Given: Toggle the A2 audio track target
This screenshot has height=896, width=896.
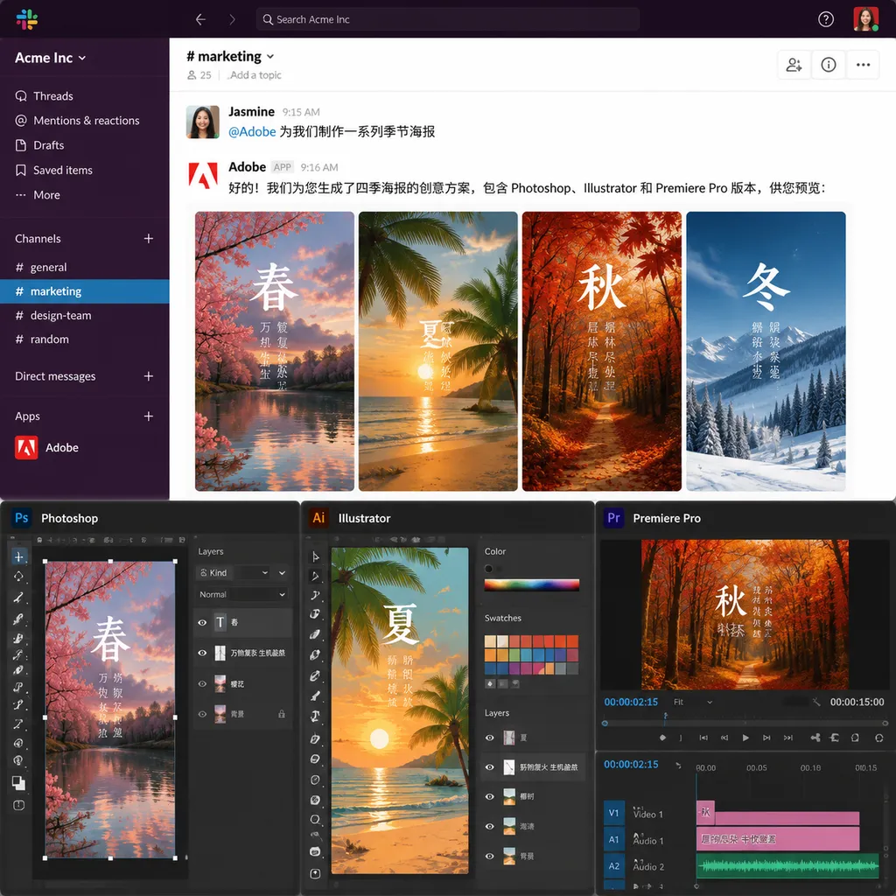Looking at the screenshot, I should click(x=613, y=865).
